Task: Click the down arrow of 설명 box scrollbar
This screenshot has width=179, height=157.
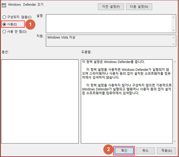Action: point(173,31)
